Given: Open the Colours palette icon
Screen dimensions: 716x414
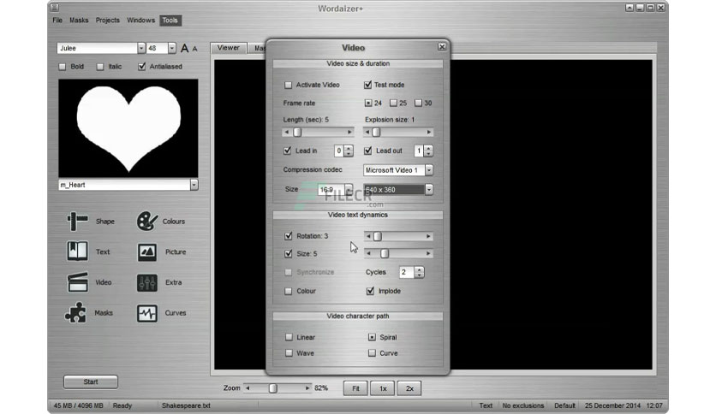Looking at the screenshot, I should (147, 222).
